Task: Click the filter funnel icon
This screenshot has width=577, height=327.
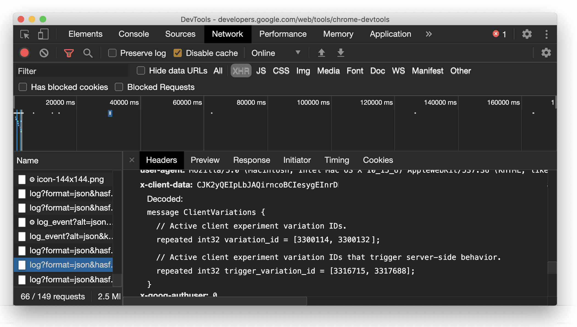Action: click(69, 53)
